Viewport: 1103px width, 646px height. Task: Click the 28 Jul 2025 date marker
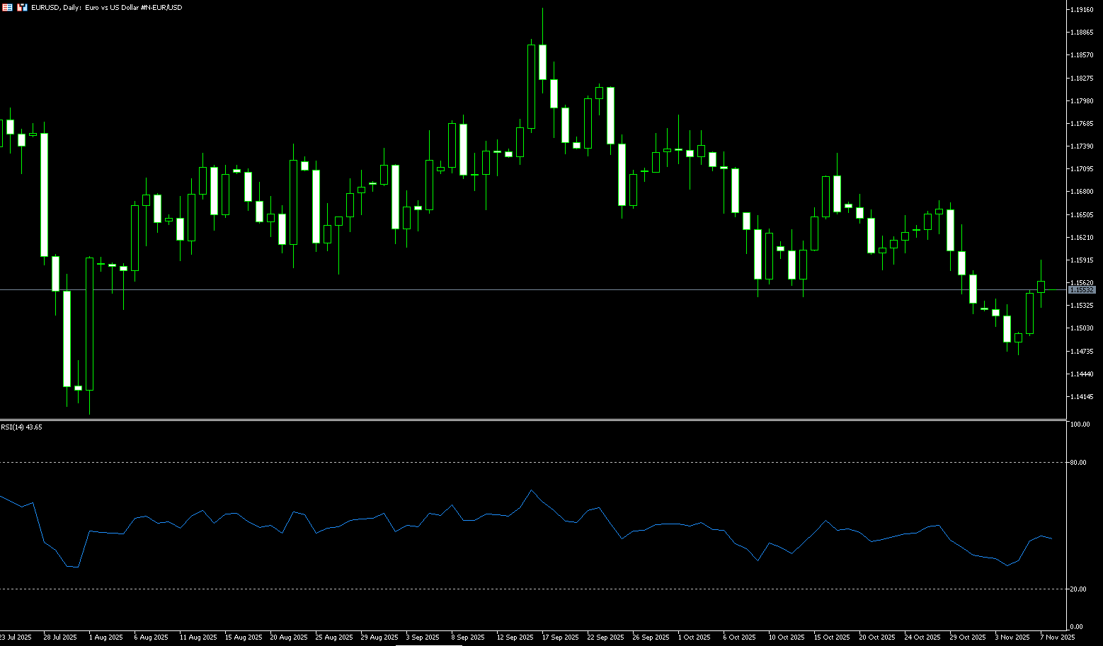point(59,638)
